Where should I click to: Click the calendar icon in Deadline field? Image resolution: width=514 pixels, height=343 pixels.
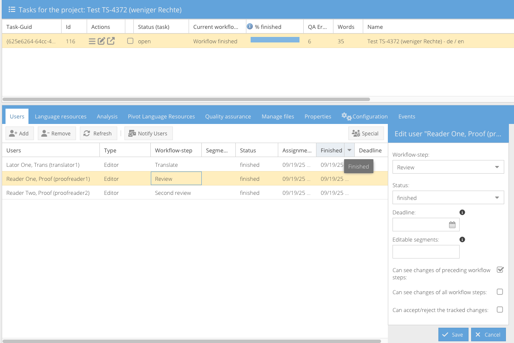pos(452,225)
